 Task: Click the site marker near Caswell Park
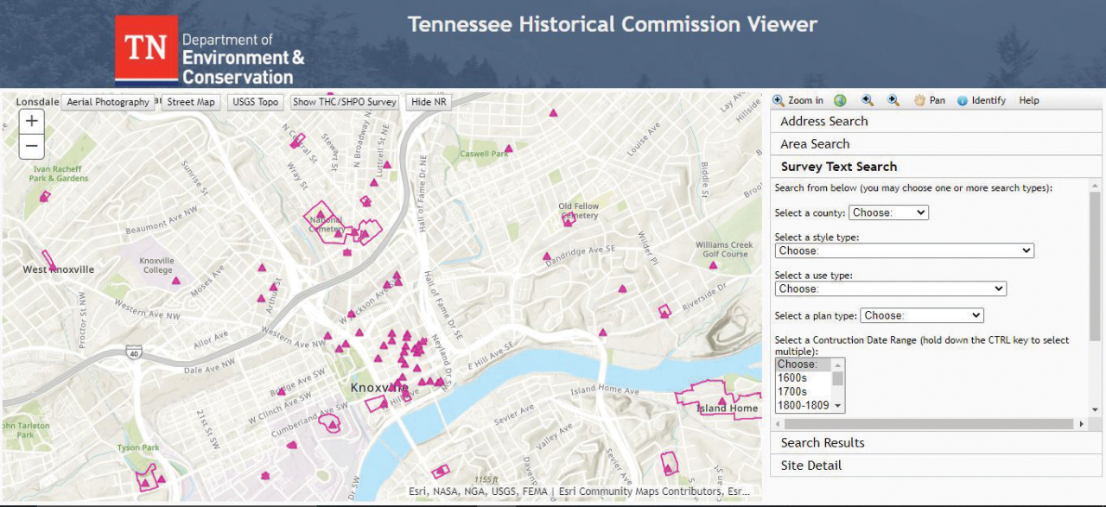click(509, 149)
